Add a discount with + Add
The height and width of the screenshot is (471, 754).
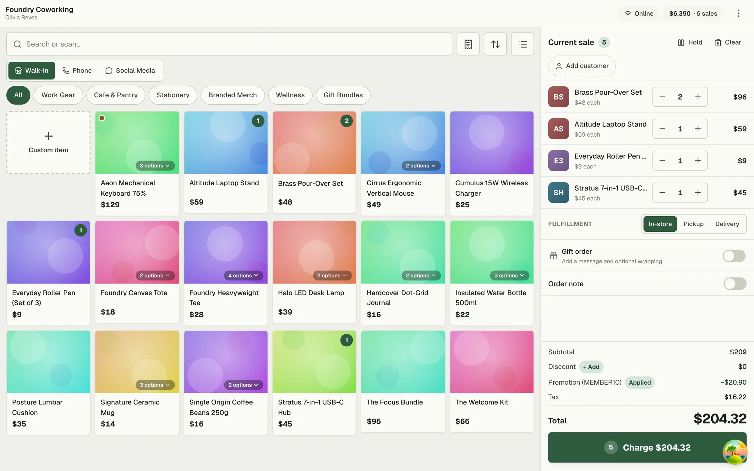pos(591,367)
